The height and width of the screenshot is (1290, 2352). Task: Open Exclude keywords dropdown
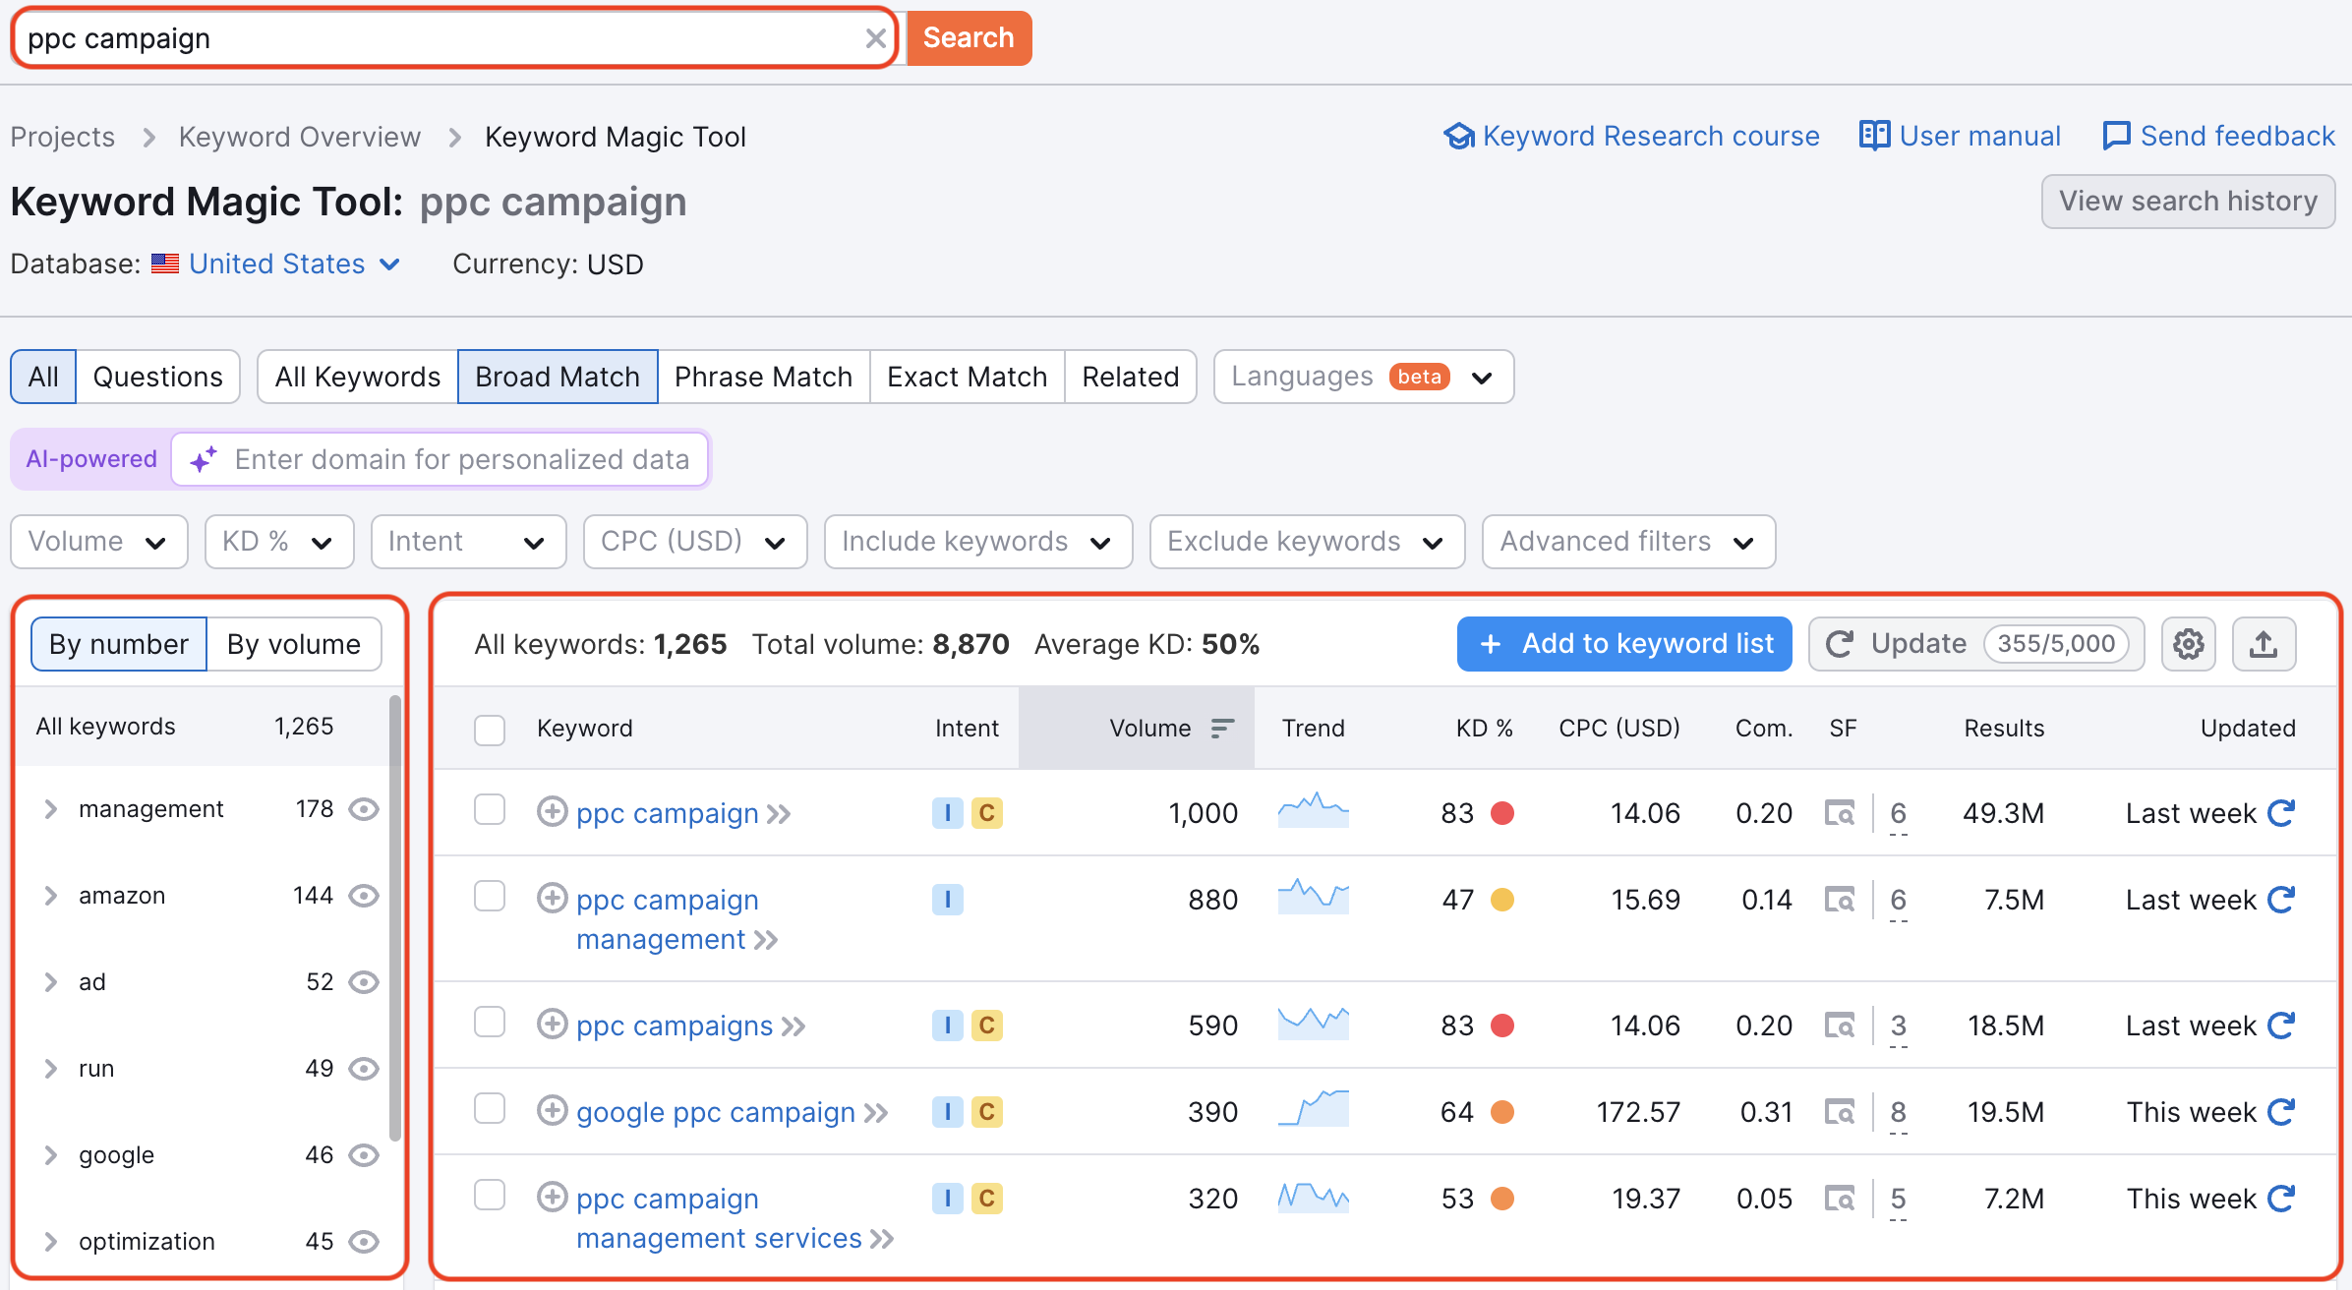pyautogui.click(x=1308, y=542)
